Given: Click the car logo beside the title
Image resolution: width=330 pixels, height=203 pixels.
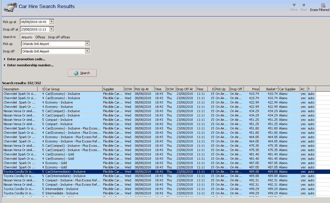Looking at the screenshot, I should [x=10, y=7].
